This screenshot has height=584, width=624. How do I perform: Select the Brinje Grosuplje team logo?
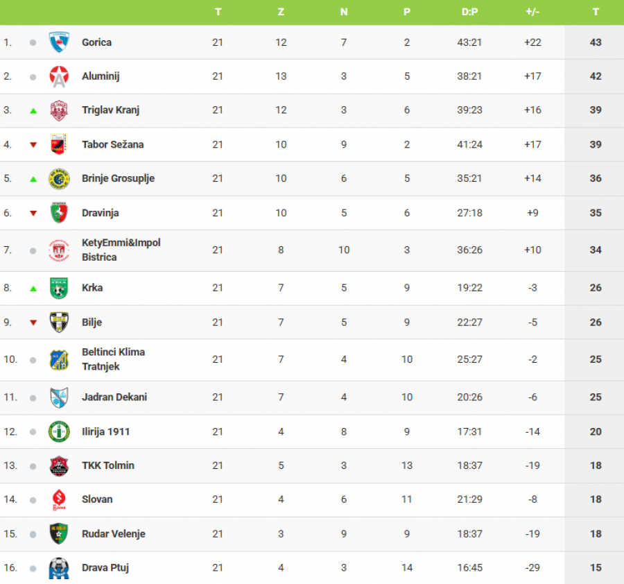(59, 179)
